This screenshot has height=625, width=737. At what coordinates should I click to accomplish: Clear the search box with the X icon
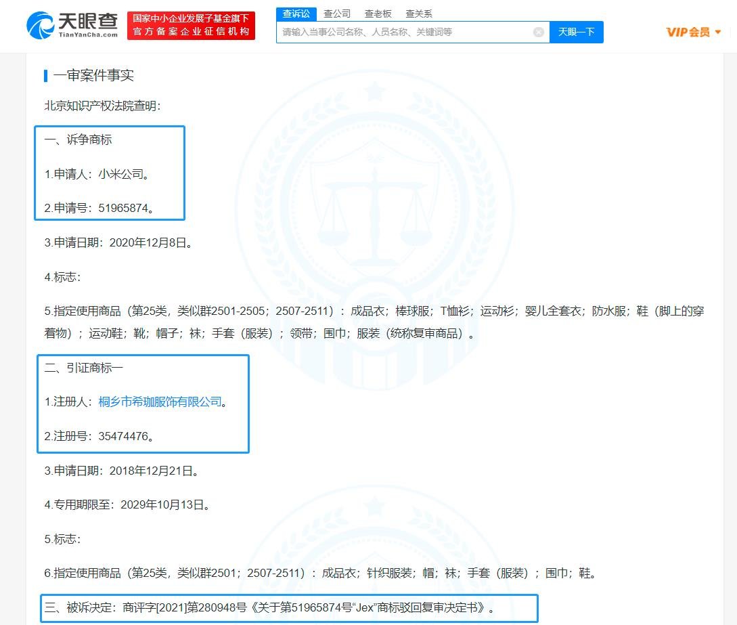coord(539,32)
